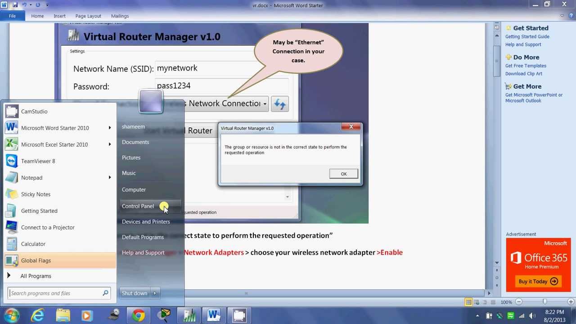Open the Getting Started Guide link
The width and height of the screenshot is (576, 324).
(x=527, y=36)
